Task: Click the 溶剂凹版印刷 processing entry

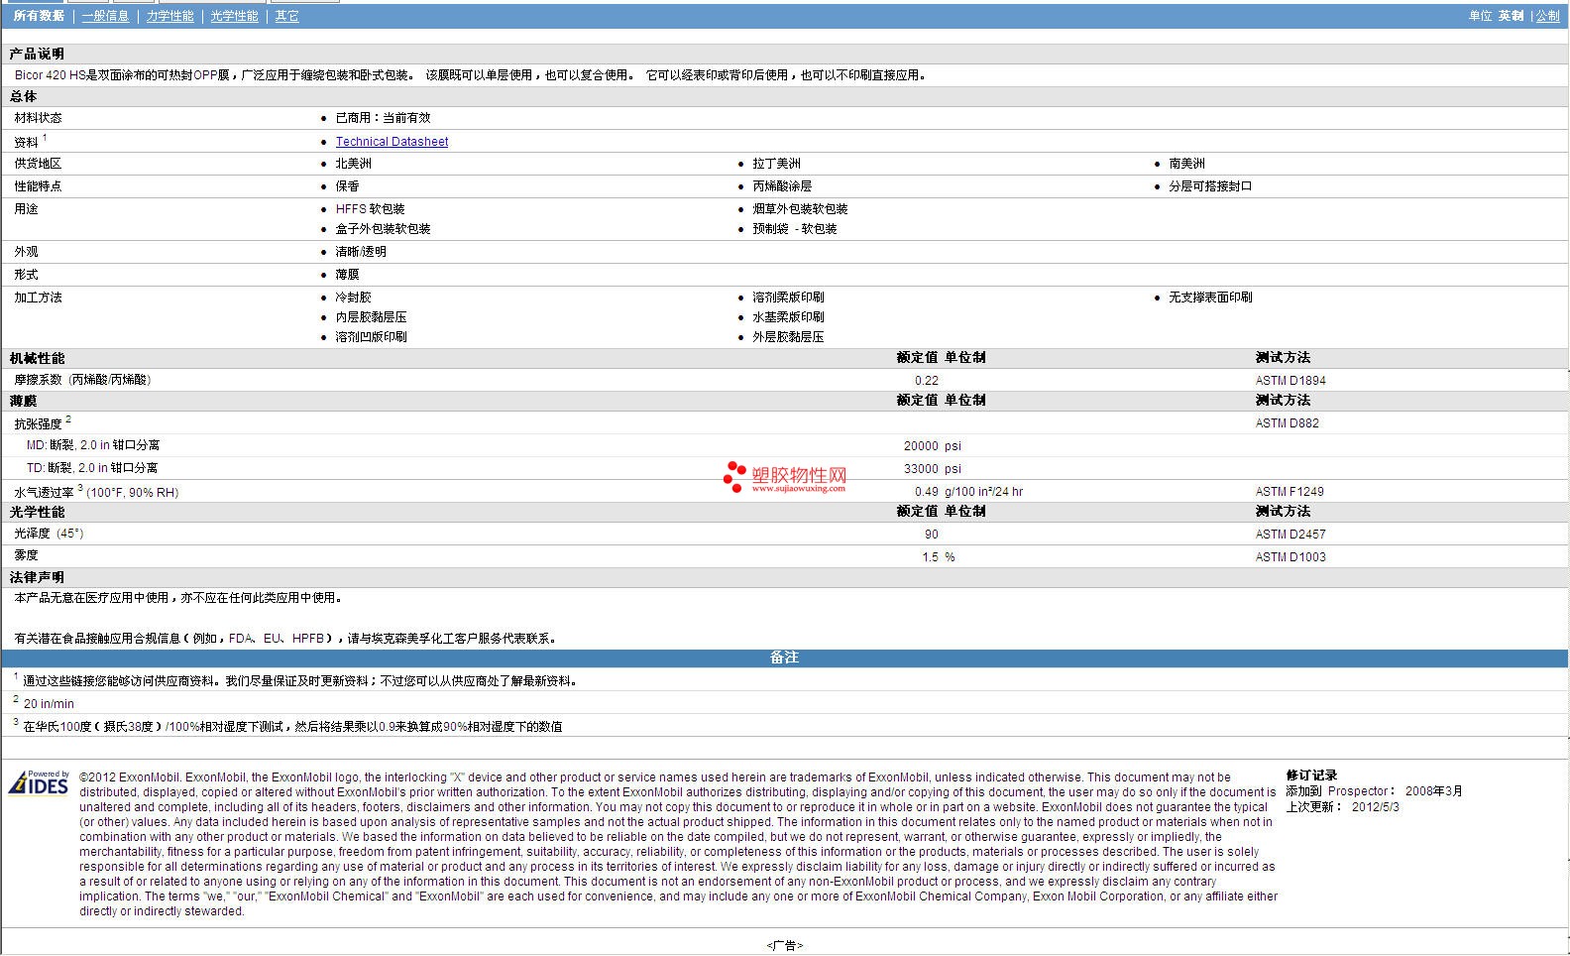Action: (371, 337)
